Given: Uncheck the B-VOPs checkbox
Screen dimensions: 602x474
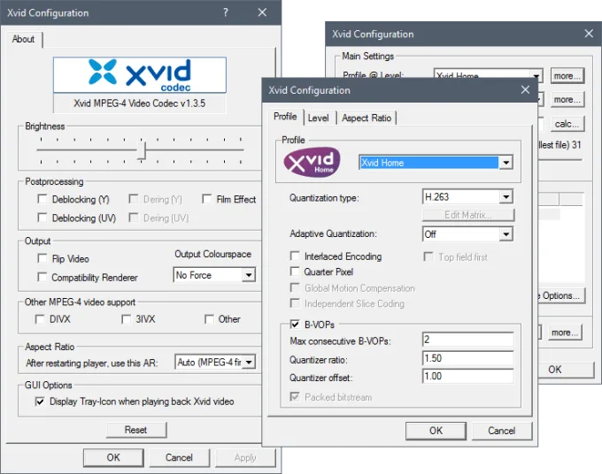Looking at the screenshot, I should point(296,325).
